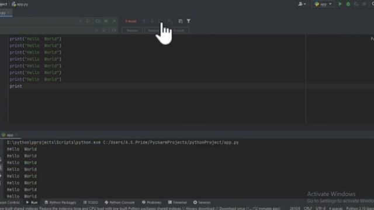Go to previous occurrence arrow

point(144,21)
